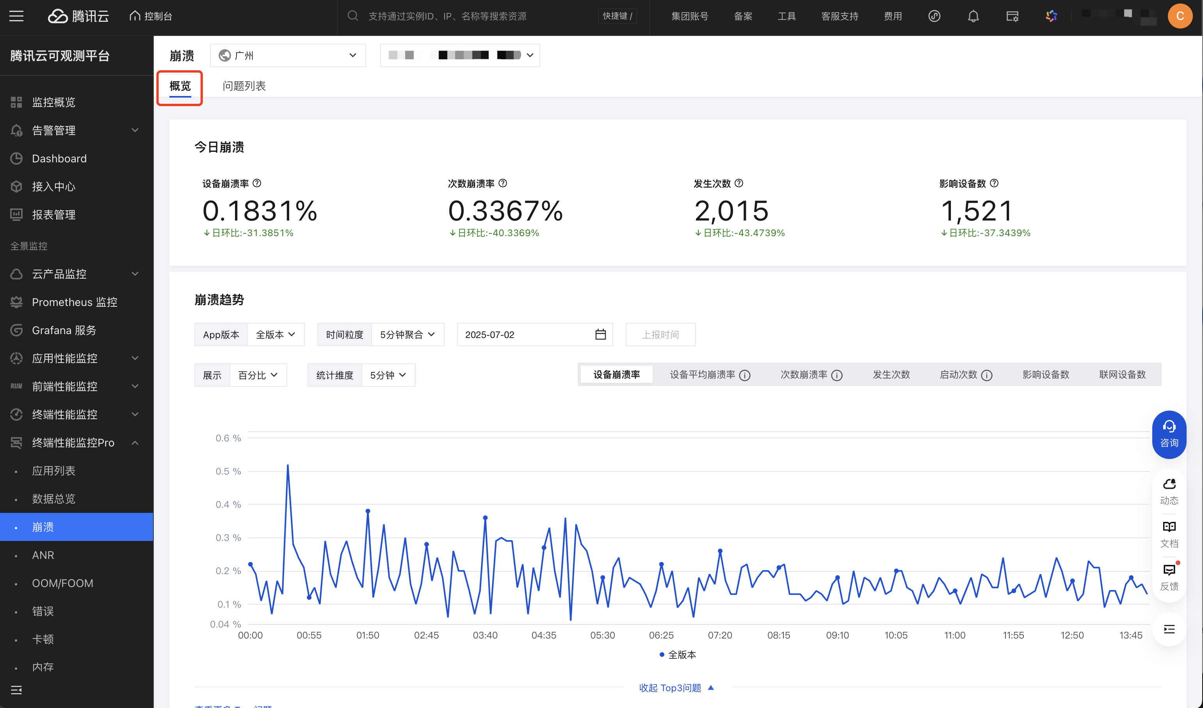Click the calendar icon in date field
The width and height of the screenshot is (1203, 708).
600,334
